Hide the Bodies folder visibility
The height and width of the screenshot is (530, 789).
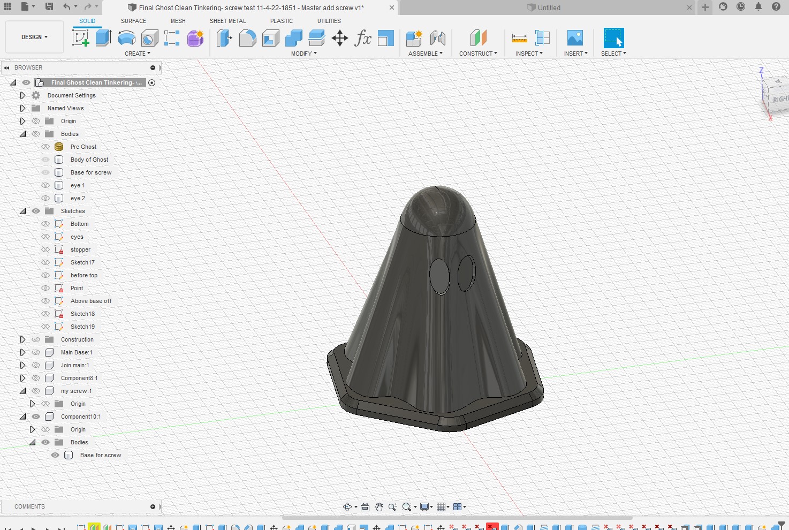(x=35, y=134)
